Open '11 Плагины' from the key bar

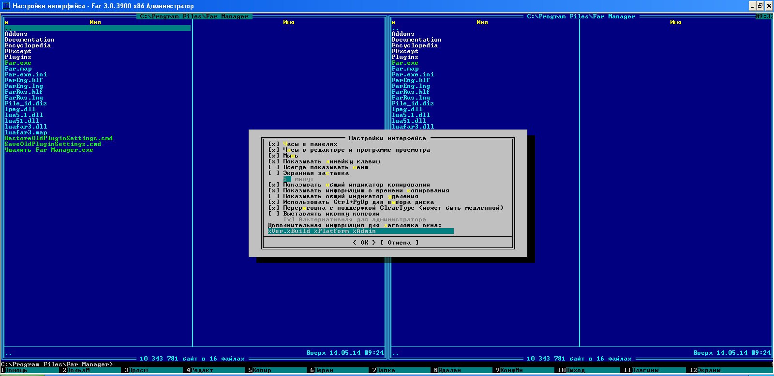(644, 370)
